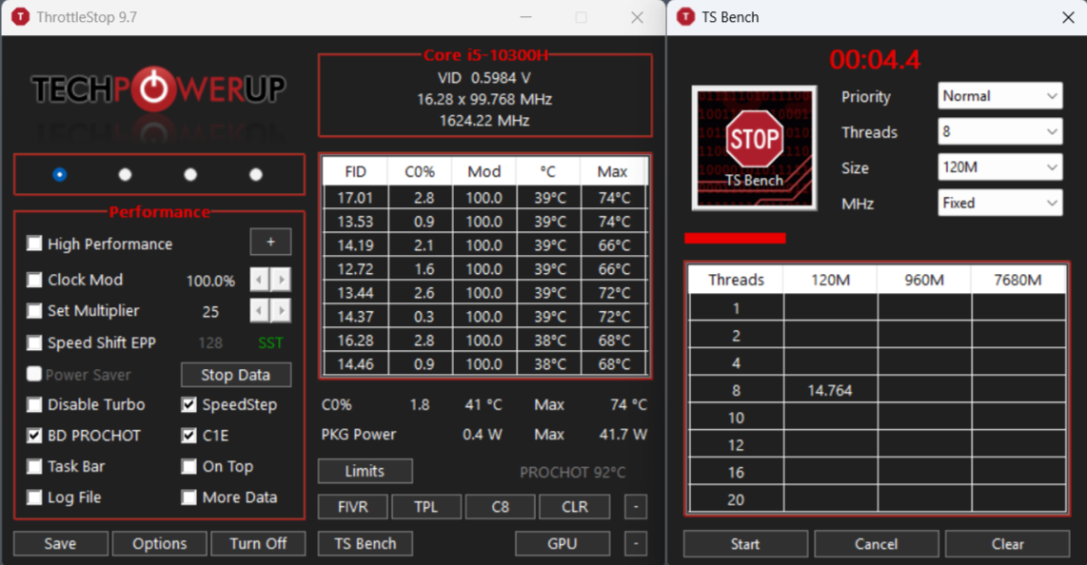Click the Max column header in core table
Viewport: 1087px width, 565px height.
pyautogui.click(x=612, y=172)
